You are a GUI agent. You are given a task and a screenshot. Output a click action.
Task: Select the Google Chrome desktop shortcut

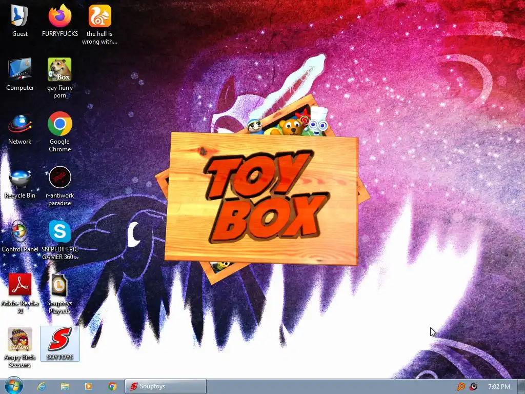click(x=59, y=132)
